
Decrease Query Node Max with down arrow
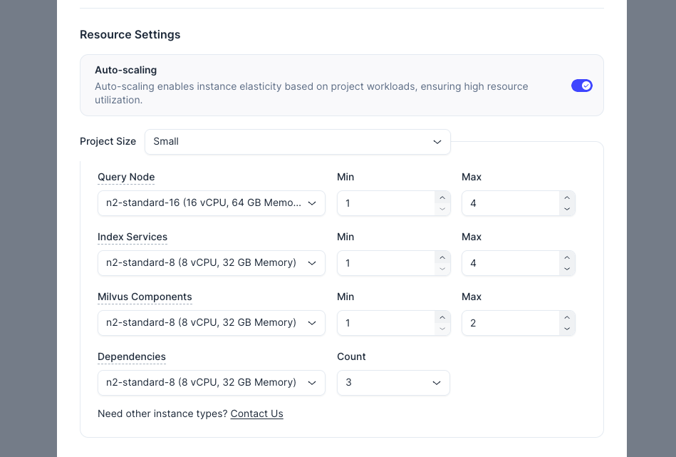coord(566,209)
